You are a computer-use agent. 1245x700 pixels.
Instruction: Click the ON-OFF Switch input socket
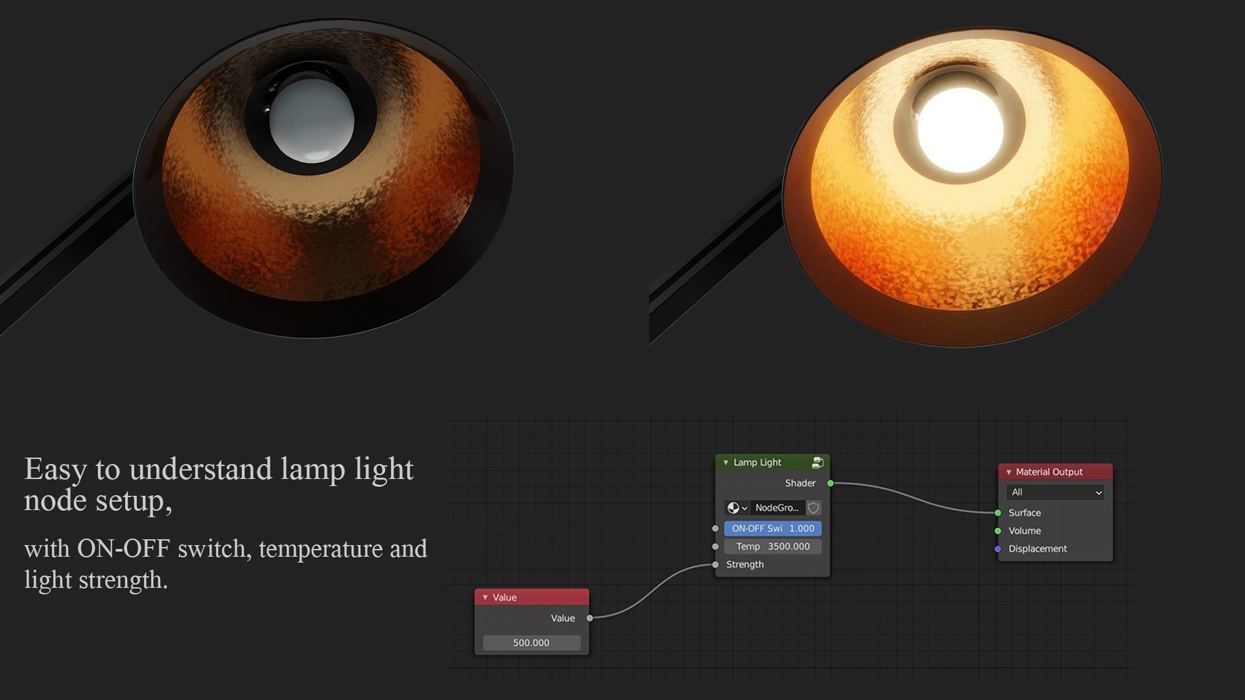(x=715, y=528)
